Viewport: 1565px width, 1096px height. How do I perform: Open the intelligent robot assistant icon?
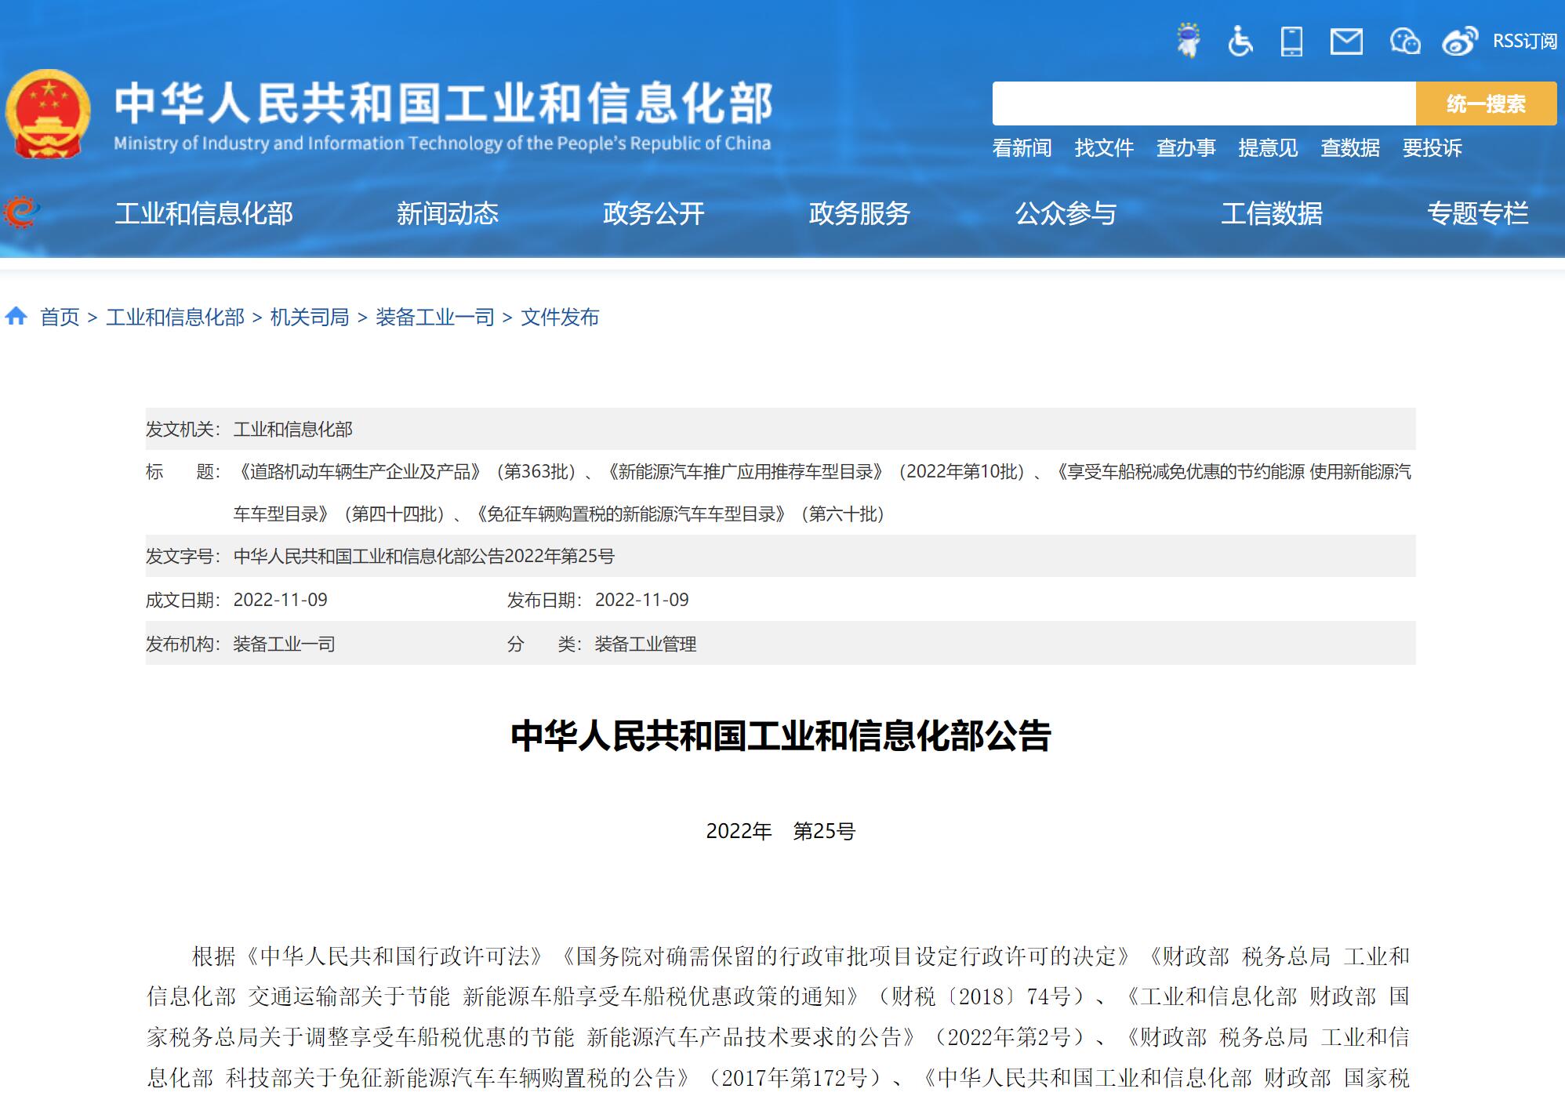[1189, 40]
